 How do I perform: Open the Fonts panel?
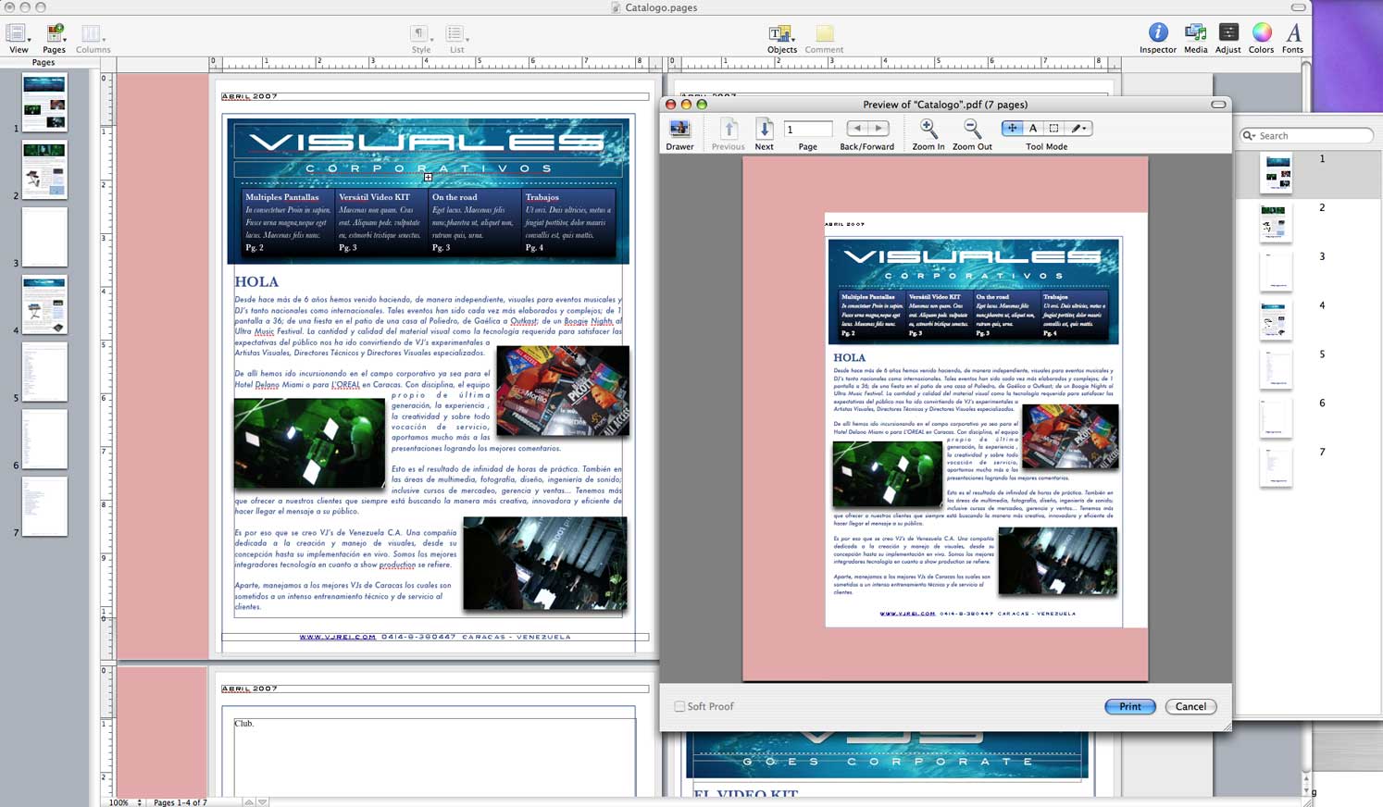[x=1293, y=33]
